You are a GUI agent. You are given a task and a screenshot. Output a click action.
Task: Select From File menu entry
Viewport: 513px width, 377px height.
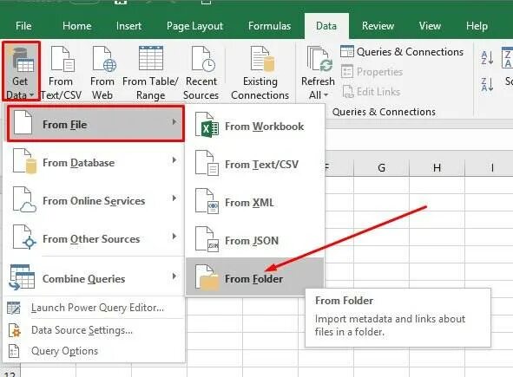[95, 124]
